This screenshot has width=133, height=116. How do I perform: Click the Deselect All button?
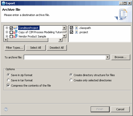point(57,48)
